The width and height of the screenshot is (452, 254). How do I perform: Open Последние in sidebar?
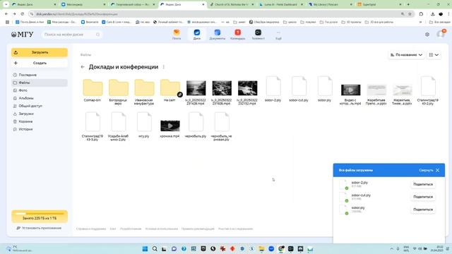[40, 75]
